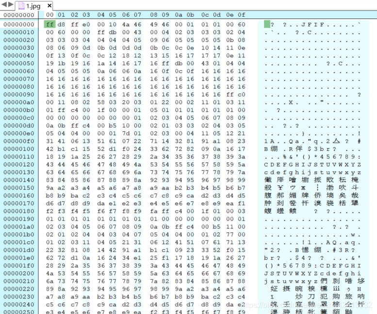Select row offset 000001c0
Image resolution: width=377 pixels, height=314 pixels.
pos(19,242)
